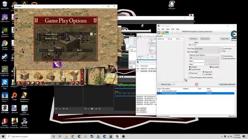
Task: Open the Memory Scan Options region dropdown
Action: tap(204, 58)
